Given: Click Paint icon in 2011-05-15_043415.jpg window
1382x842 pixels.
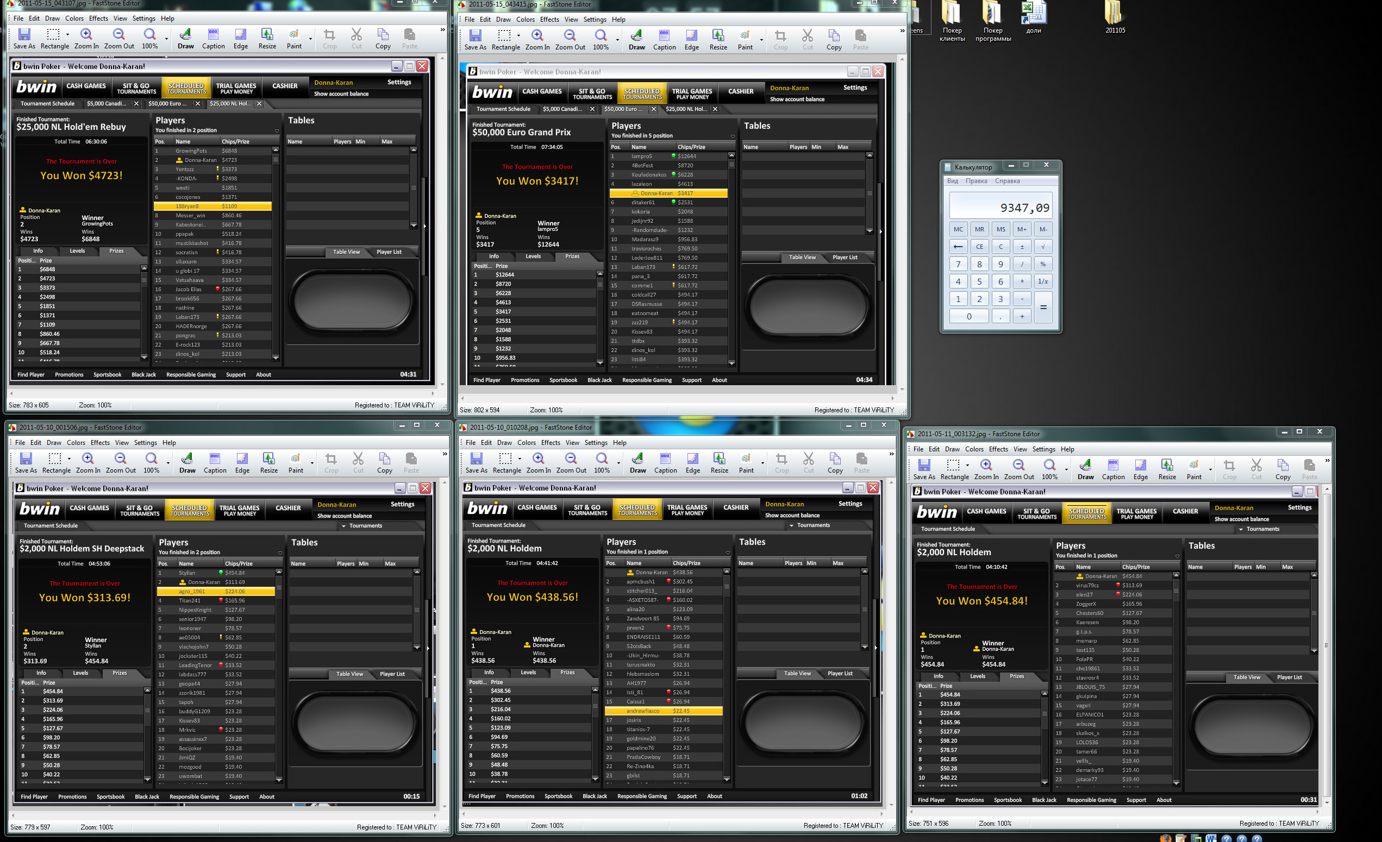Looking at the screenshot, I should click(745, 40).
